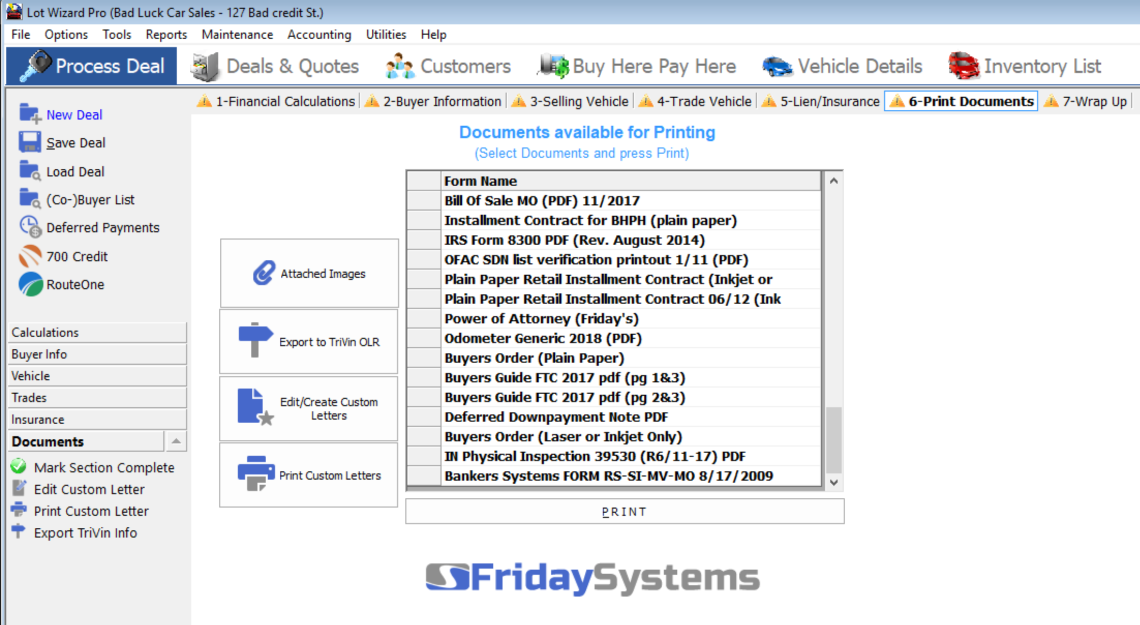Tick selector box beside Power of Attorney
The width and height of the screenshot is (1140, 625).
click(423, 319)
